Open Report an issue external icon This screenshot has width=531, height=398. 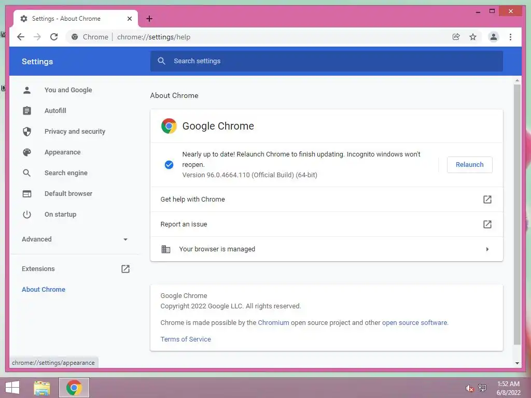487,224
